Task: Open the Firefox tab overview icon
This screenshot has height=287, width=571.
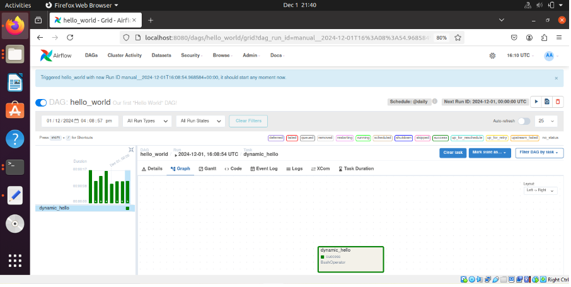Action: pyautogui.click(x=38, y=20)
